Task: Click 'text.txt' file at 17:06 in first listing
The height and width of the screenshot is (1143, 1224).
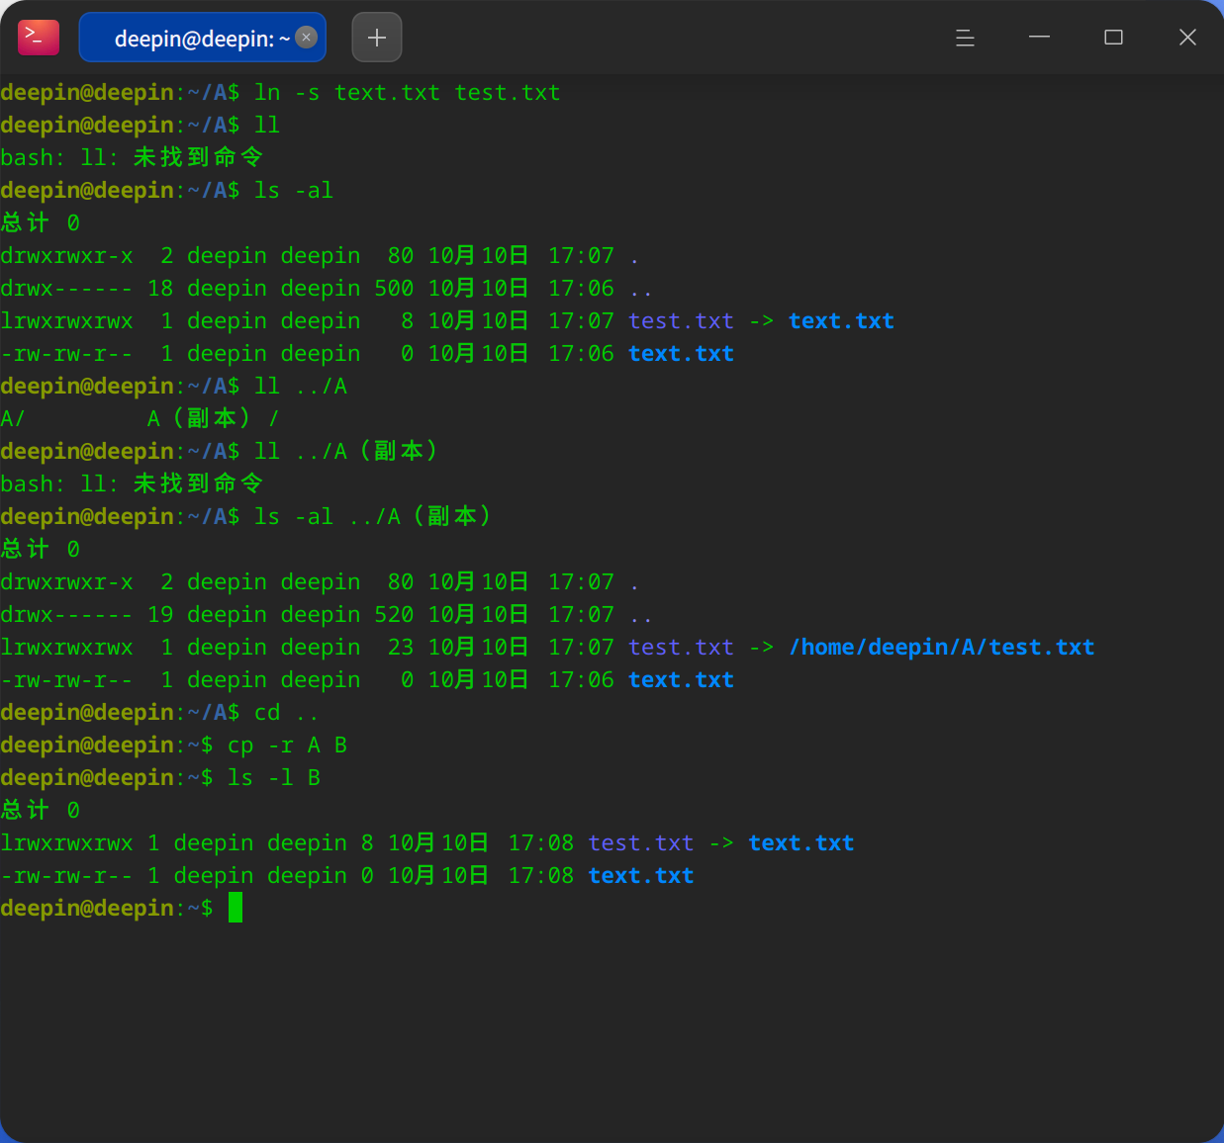Action: pos(681,353)
